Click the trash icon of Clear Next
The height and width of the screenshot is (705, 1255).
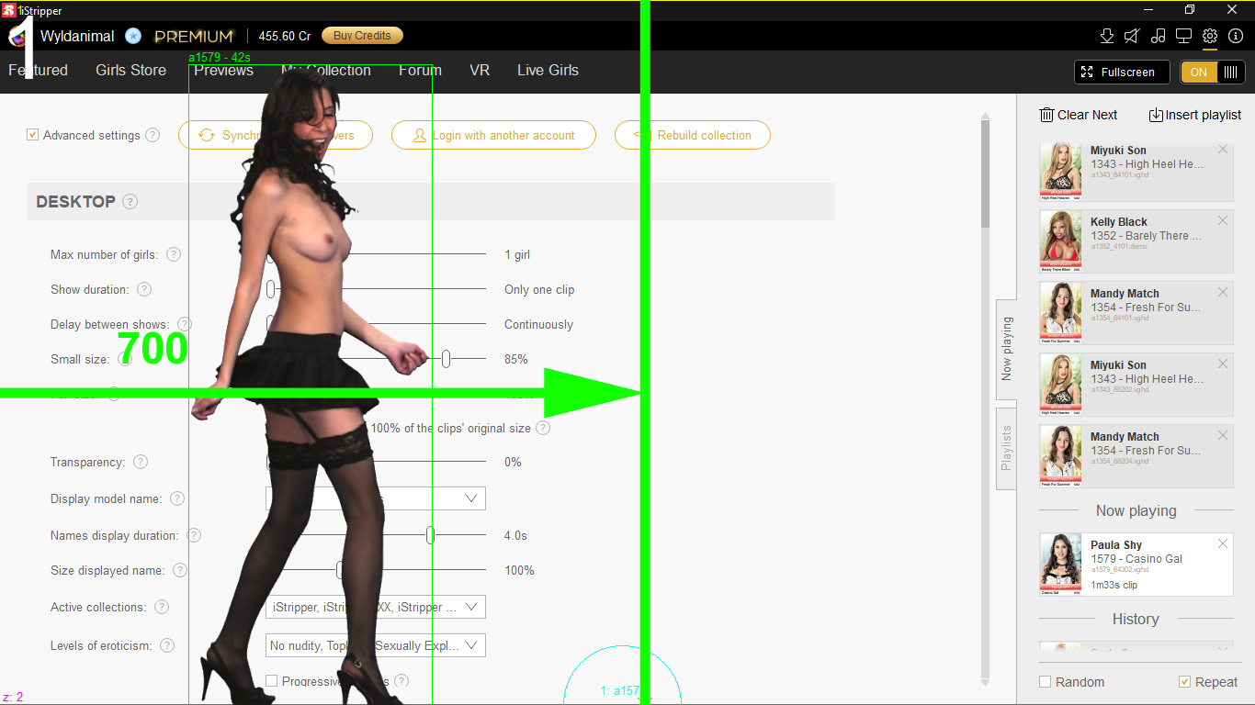[1046, 115]
